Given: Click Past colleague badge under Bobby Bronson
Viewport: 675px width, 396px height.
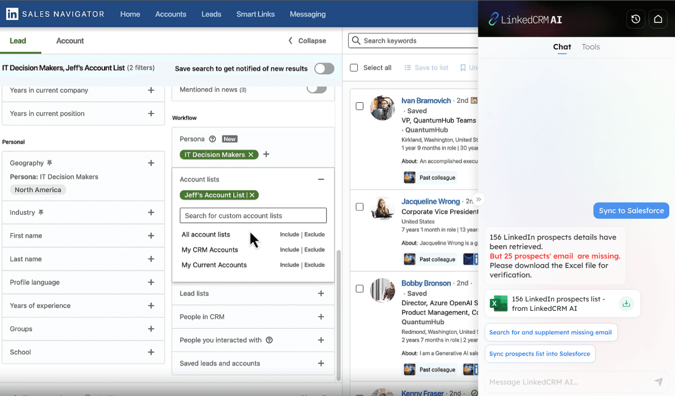Looking at the screenshot, I should coord(429,369).
